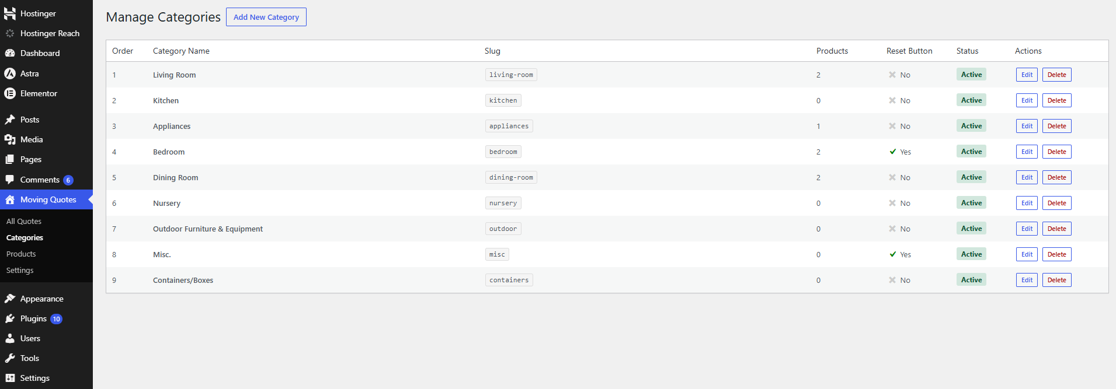Open the Plugins menu item

coord(46,318)
